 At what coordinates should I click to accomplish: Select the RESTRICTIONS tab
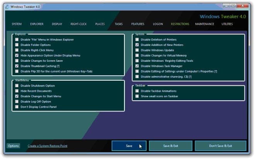coord(180,24)
